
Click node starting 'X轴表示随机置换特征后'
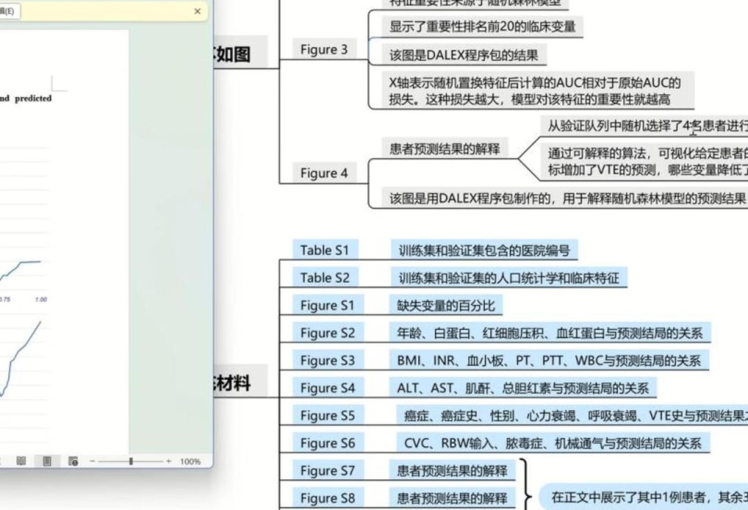(x=538, y=91)
